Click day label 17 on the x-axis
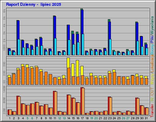The height and width of the screenshot is (122, 156). (82, 118)
